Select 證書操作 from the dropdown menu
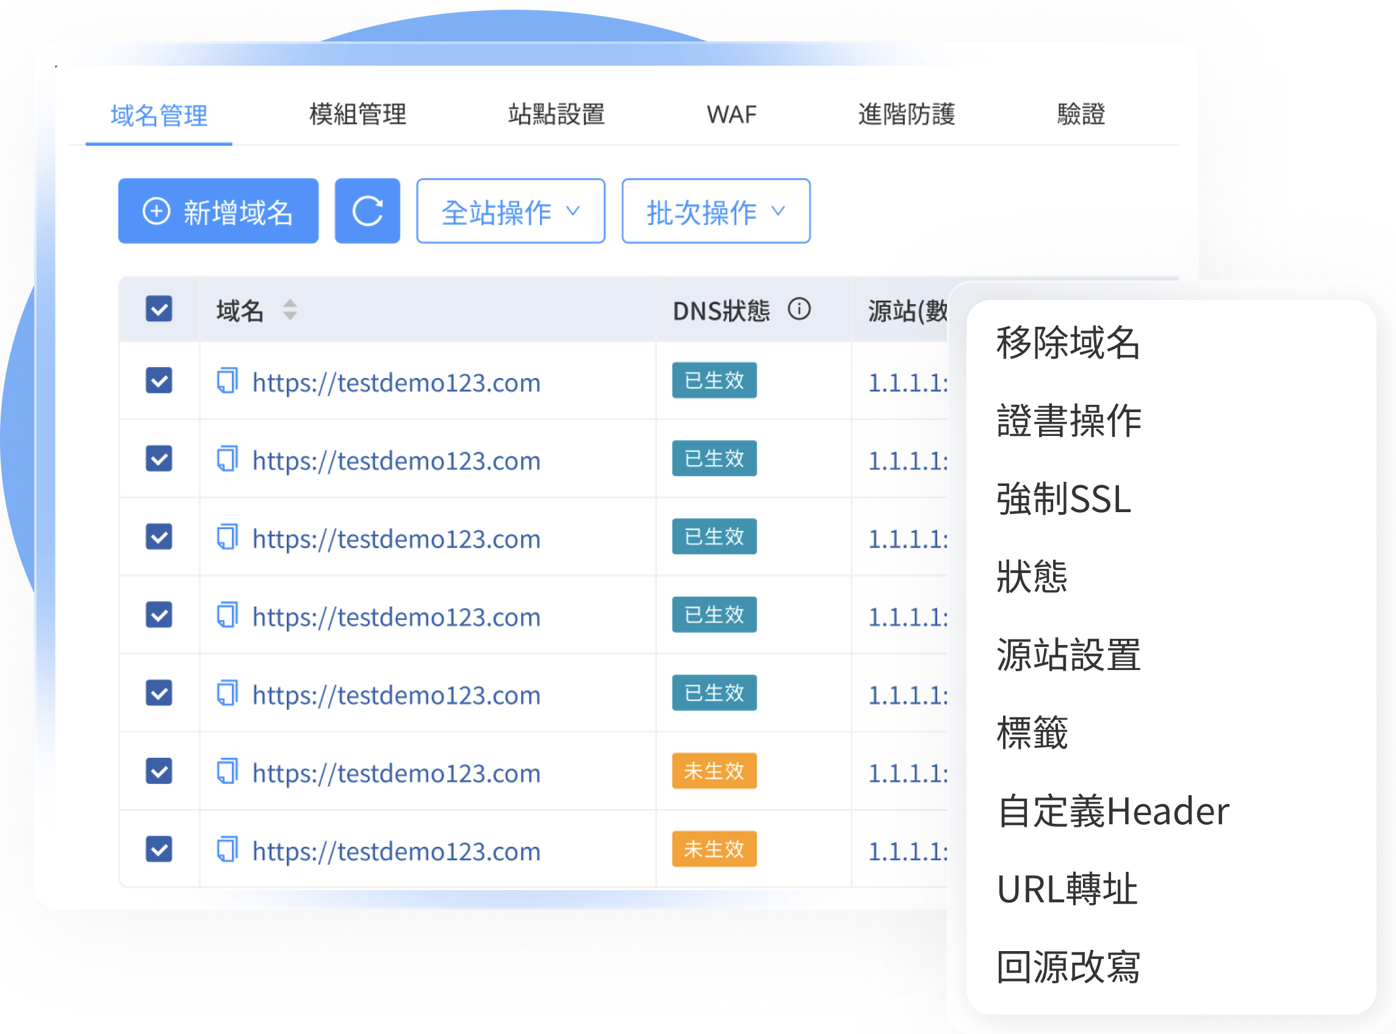Image resolution: width=1396 pixels, height=1034 pixels. point(1068,421)
